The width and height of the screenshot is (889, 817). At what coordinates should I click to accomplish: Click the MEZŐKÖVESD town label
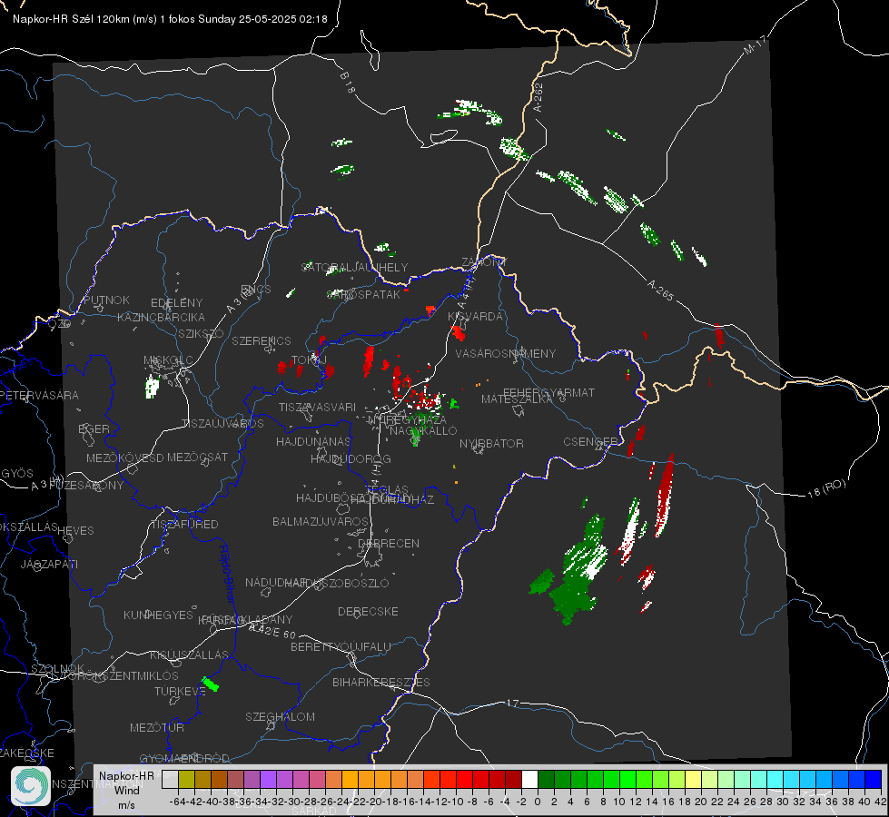pos(125,458)
